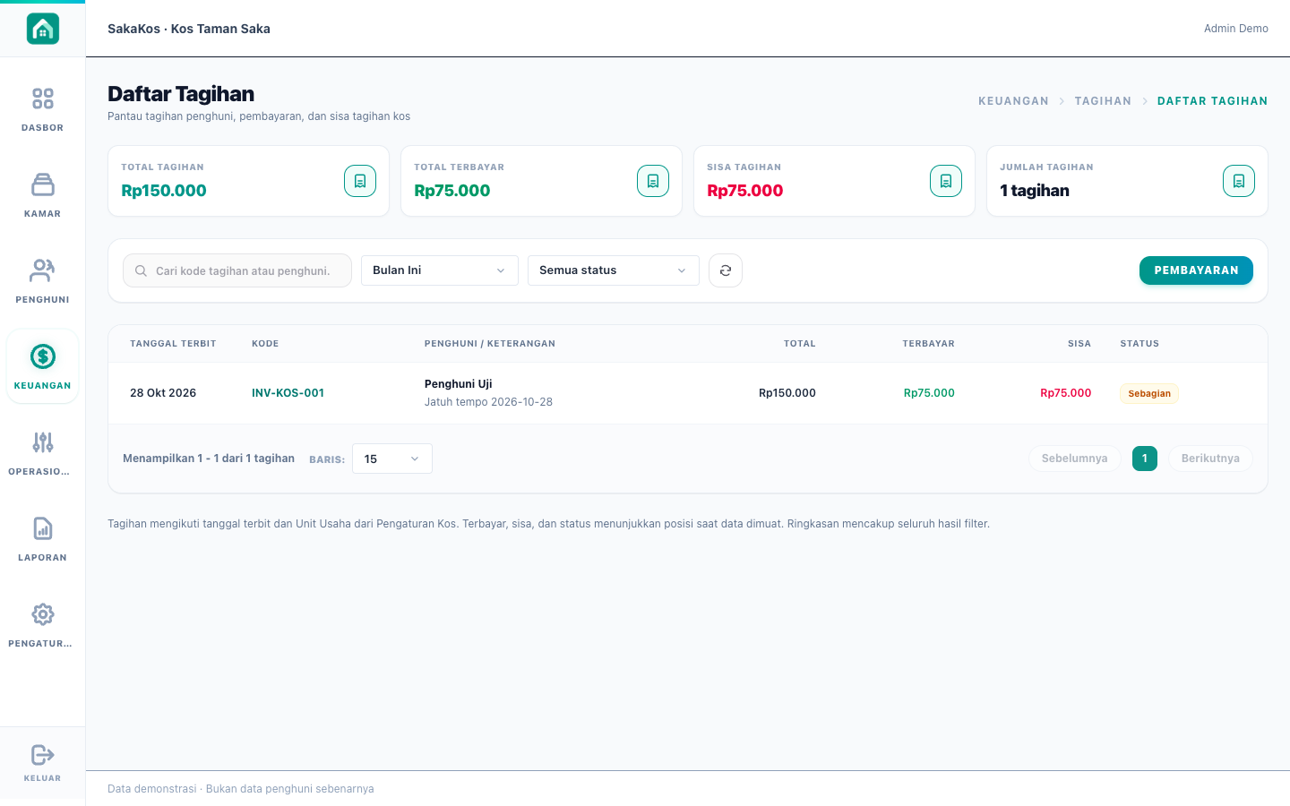This screenshot has width=1290, height=806.
Task: Click the Pembayaran button
Action: tap(1196, 270)
